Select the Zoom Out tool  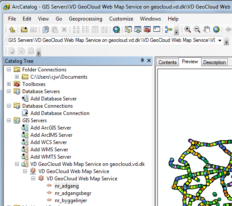tap(197, 29)
